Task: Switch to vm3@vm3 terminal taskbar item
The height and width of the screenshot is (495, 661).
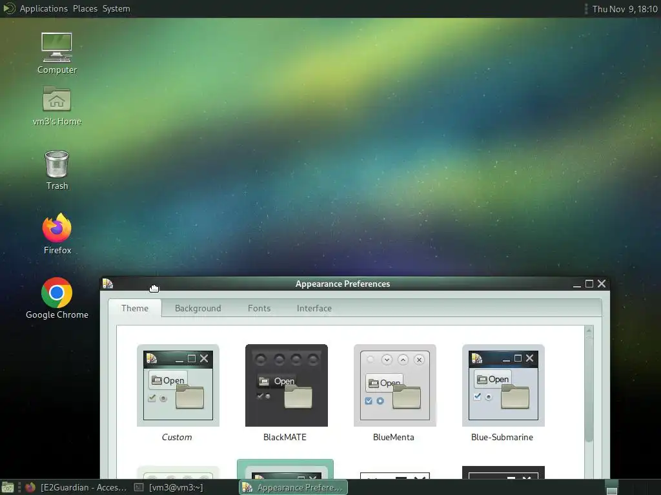Action: pos(168,487)
